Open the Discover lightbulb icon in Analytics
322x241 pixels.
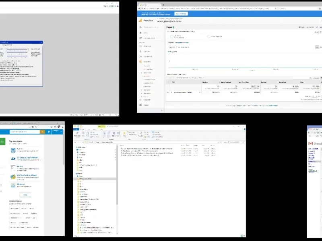click(140, 100)
